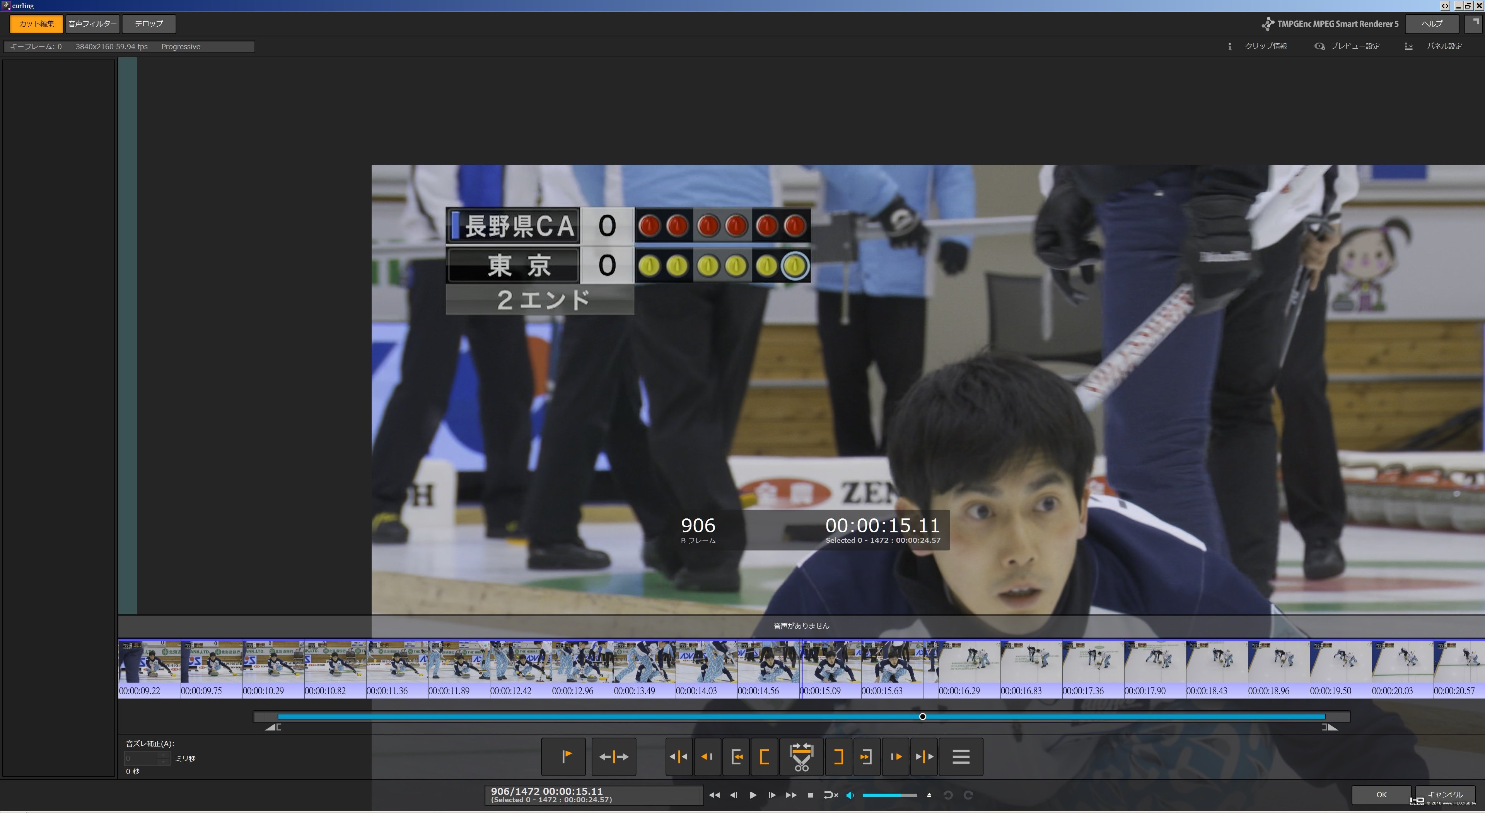Expand the panel settings menu

click(1435, 46)
